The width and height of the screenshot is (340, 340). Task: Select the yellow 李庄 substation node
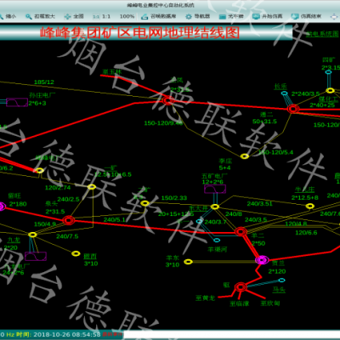click(x=245, y=156)
